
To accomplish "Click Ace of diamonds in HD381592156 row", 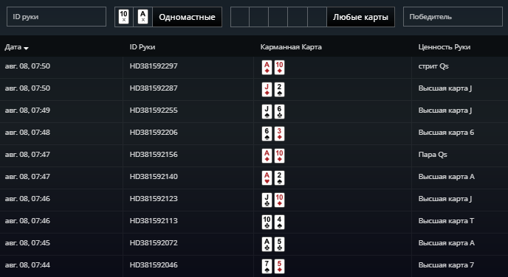I will coord(267,155).
